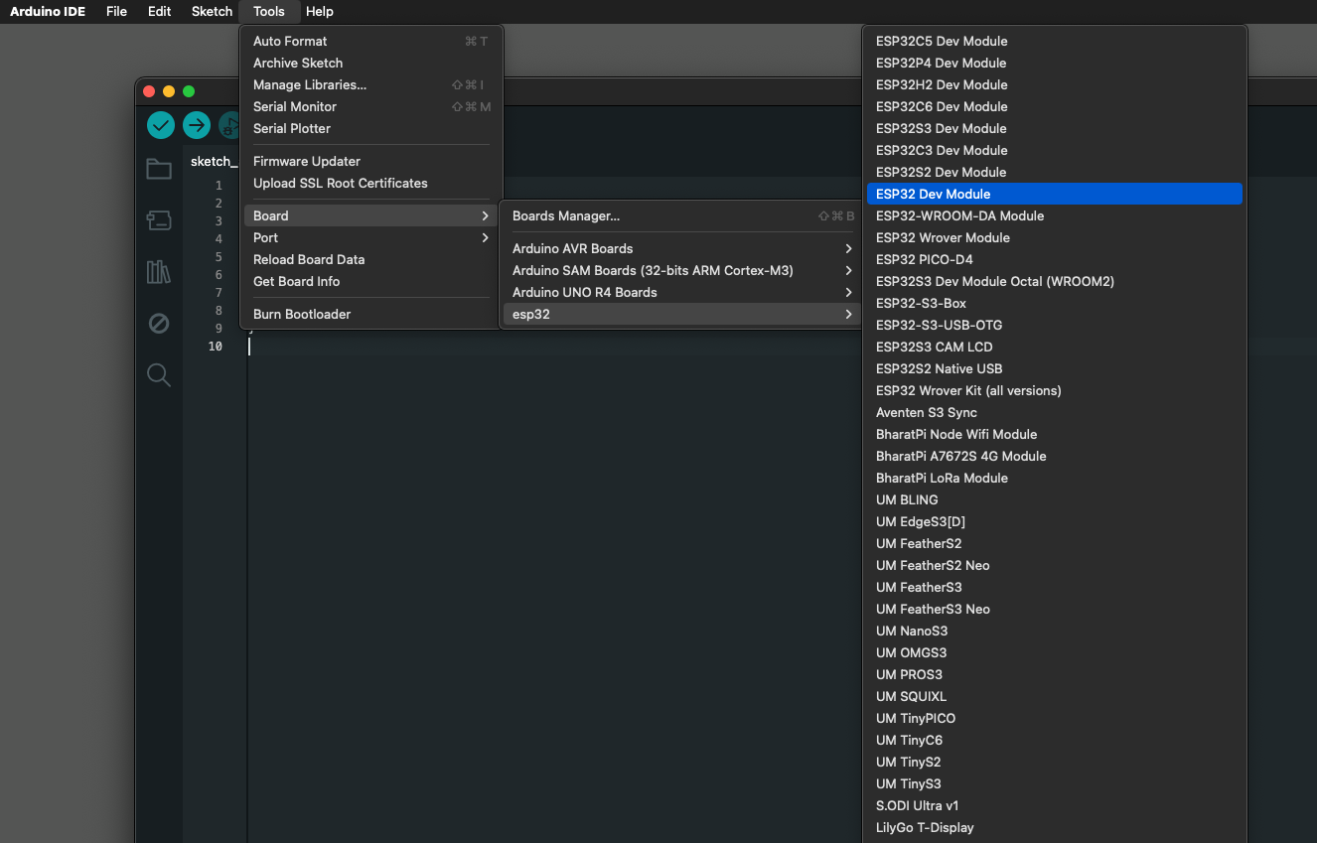Select UM BLING board
This screenshot has height=843, width=1317.
click(x=1055, y=499)
